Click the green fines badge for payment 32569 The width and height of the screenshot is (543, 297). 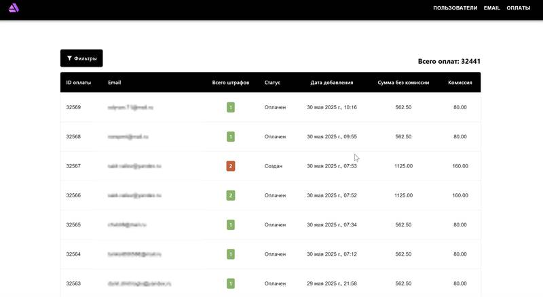231,107
